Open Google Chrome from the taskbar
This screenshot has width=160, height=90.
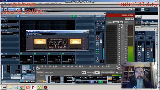[x=22, y=87]
